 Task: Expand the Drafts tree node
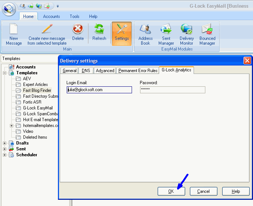pyautogui.click(x=4, y=143)
